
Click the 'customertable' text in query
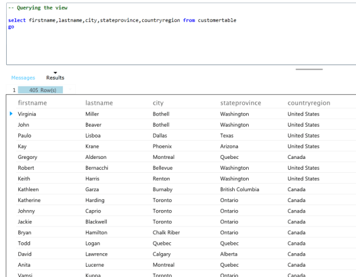point(217,20)
